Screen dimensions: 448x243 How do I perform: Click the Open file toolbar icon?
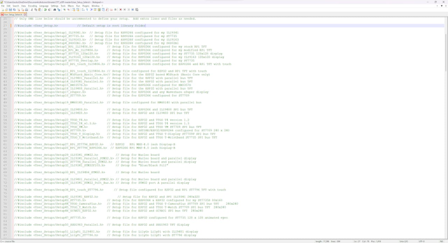point(6,10)
